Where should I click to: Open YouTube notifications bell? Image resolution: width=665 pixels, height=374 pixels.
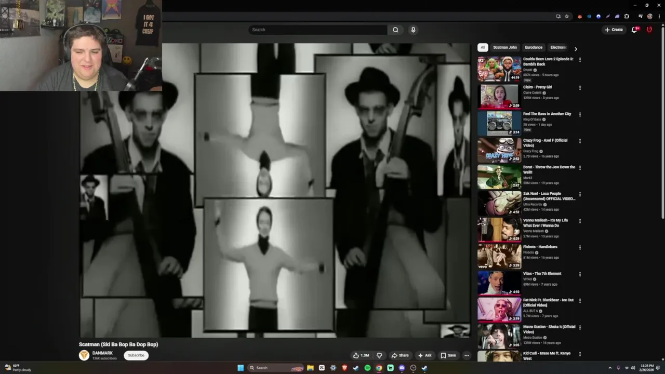click(634, 30)
